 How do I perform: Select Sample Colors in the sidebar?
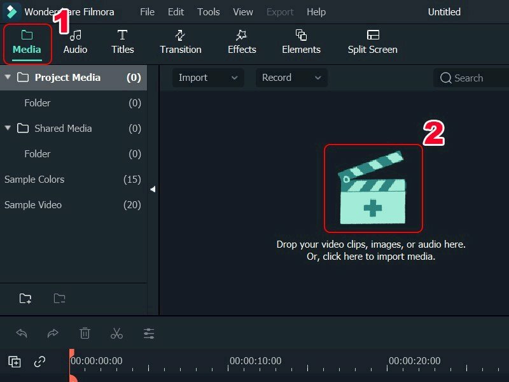coord(34,180)
